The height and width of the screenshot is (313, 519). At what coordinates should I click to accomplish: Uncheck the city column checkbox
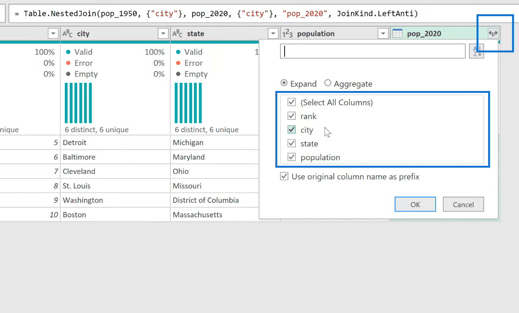(x=292, y=130)
